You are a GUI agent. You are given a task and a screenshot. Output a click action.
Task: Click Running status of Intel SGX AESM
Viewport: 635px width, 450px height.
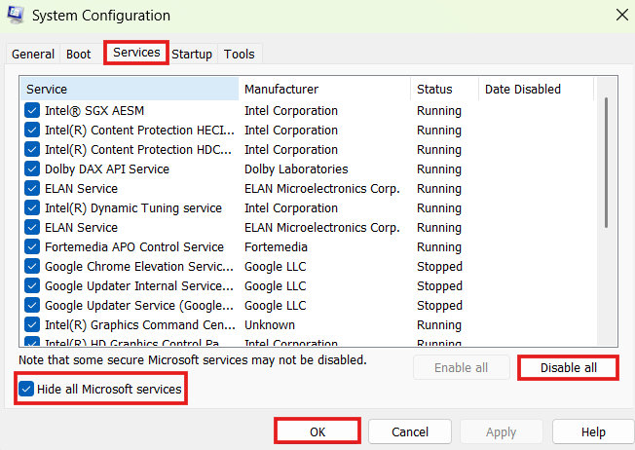point(439,111)
